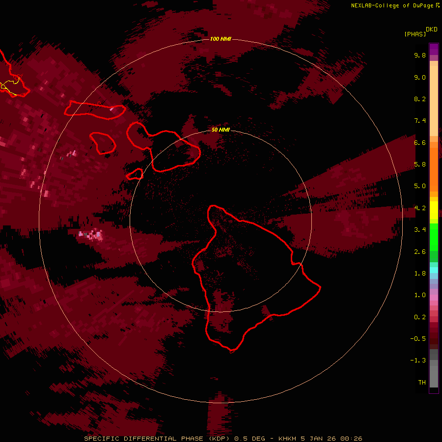Select the 4.2 legend value

[x=420, y=208]
